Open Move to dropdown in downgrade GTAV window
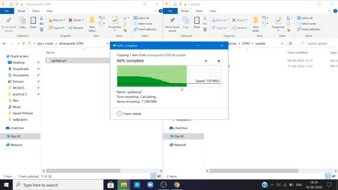338x190 pixels. (x=57, y=20)
